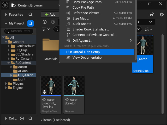Click the asset search magnifier icon
This screenshot has width=167, height=125.
(56, 29)
